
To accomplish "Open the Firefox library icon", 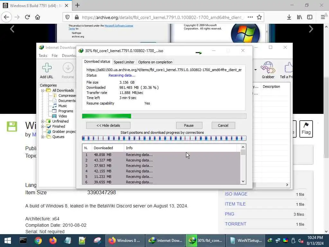I will [x=299, y=17].
